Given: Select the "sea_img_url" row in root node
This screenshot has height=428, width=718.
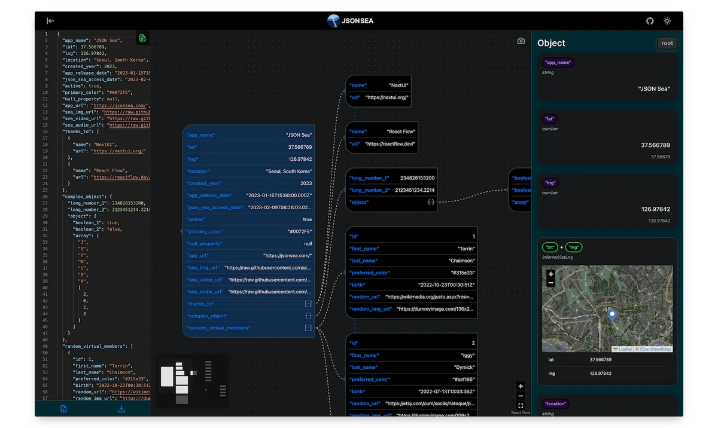Looking at the screenshot, I should click(x=248, y=268).
